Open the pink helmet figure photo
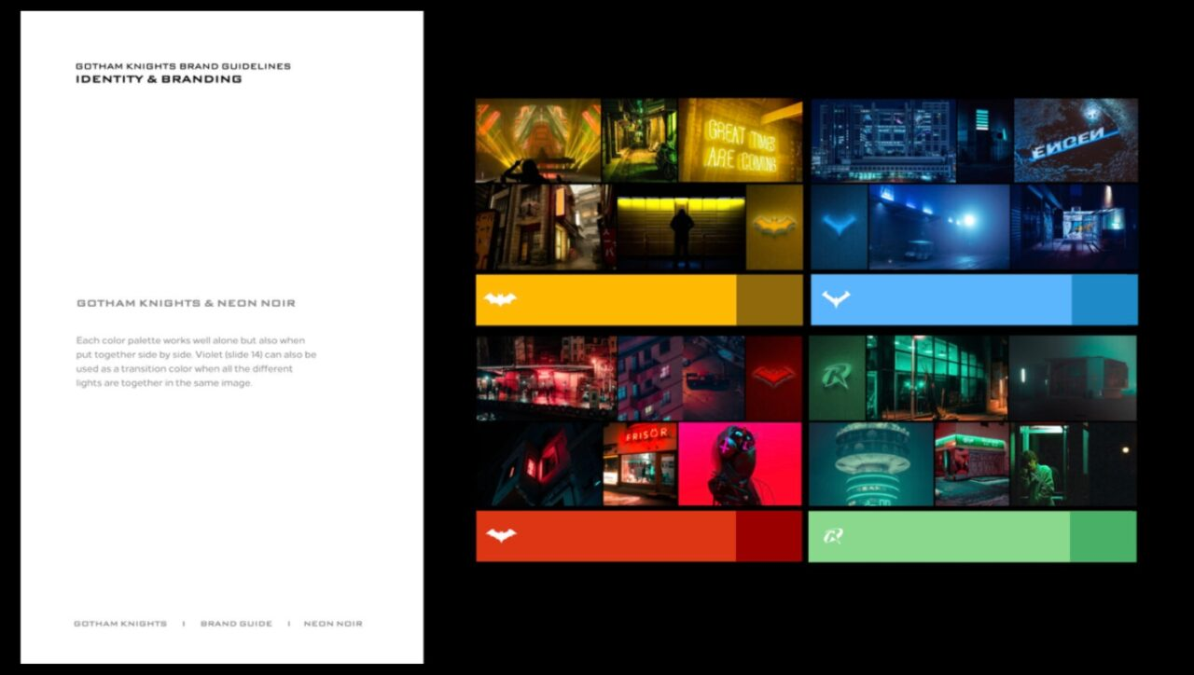The width and height of the screenshot is (1194, 675). pyautogui.click(x=741, y=464)
